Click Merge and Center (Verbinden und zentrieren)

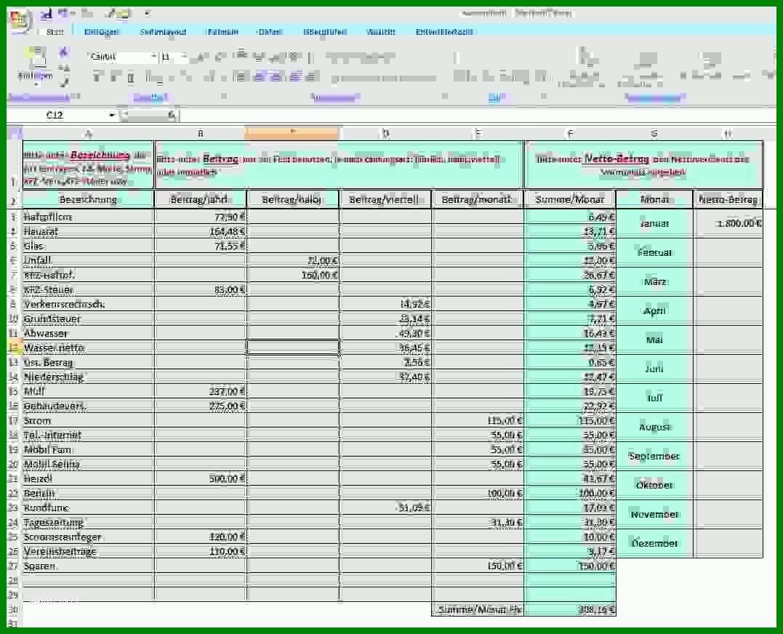coord(384,77)
